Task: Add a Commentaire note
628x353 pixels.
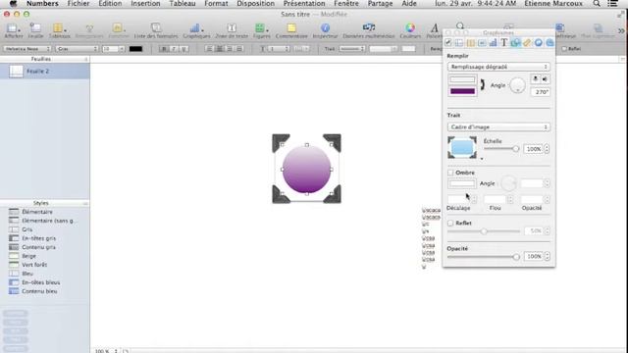Action: point(291,30)
